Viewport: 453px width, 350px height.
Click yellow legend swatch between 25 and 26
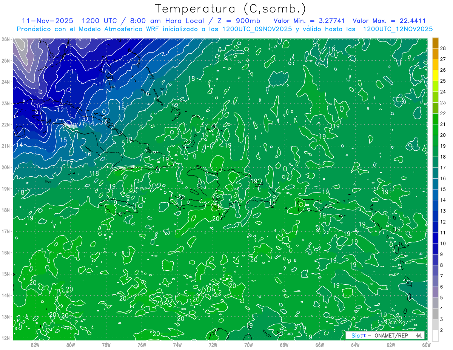(436, 75)
